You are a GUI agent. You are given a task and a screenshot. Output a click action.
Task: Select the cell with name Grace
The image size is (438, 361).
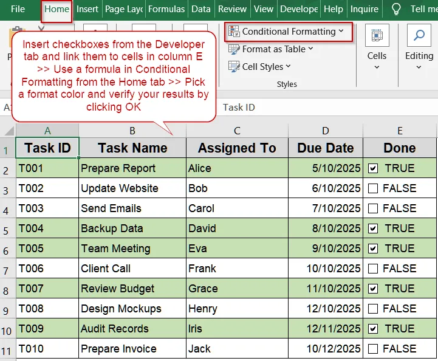tap(237, 289)
